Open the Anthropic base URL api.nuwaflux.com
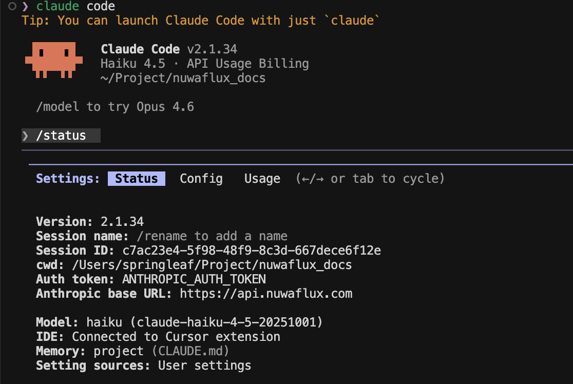Image resolution: width=573 pixels, height=384 pixels. click(x=267, y=293)
